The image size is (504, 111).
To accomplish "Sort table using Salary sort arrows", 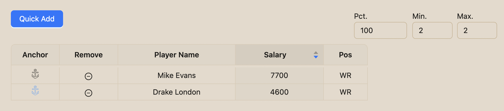I will 316,55.
